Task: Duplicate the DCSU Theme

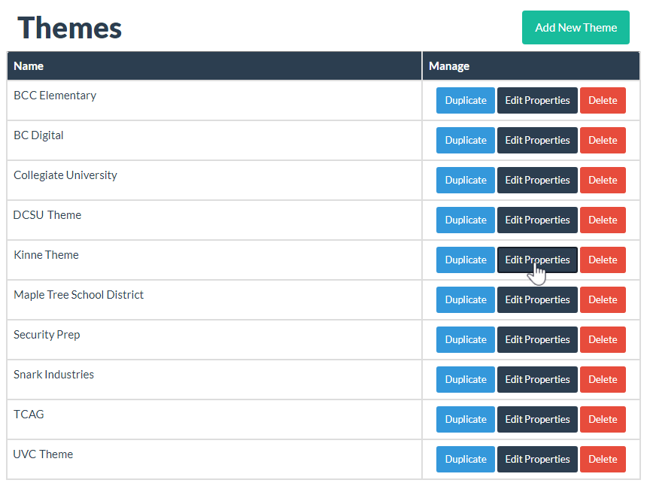Action: pyautogui.click(x=466, y=220)
